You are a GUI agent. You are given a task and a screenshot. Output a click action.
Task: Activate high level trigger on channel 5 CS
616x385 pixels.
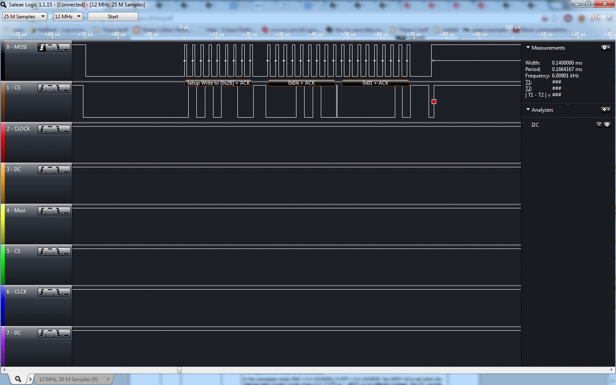50,252
